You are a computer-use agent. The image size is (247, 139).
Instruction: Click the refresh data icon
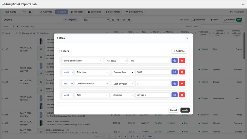click(30, 12)
